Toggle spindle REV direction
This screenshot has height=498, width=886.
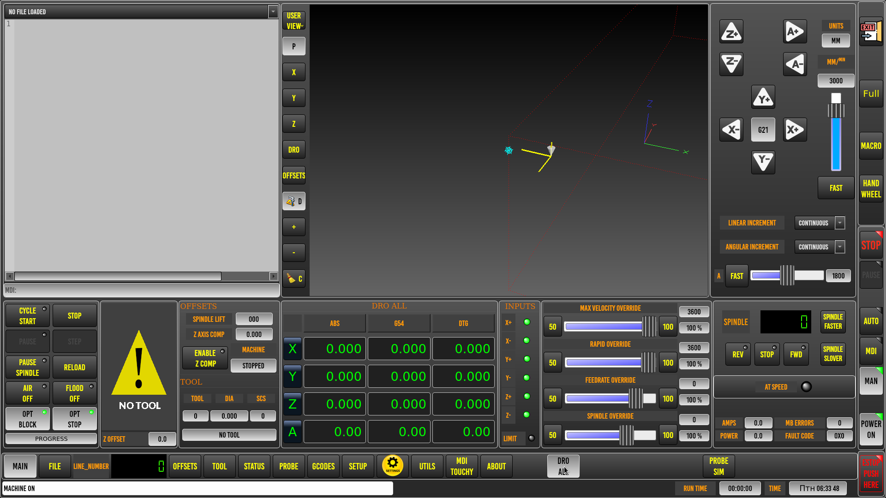738,354
